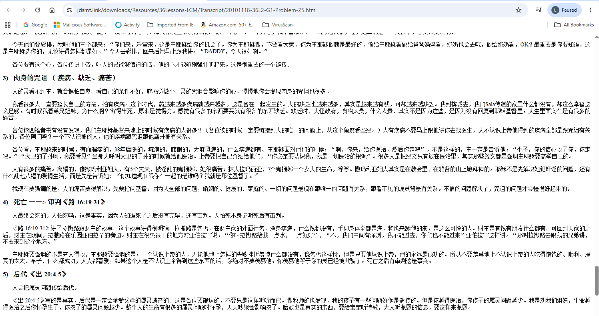This screenshot has width=599, height=316.
Task: Reload the current page
Action: (x=38, y=10)
